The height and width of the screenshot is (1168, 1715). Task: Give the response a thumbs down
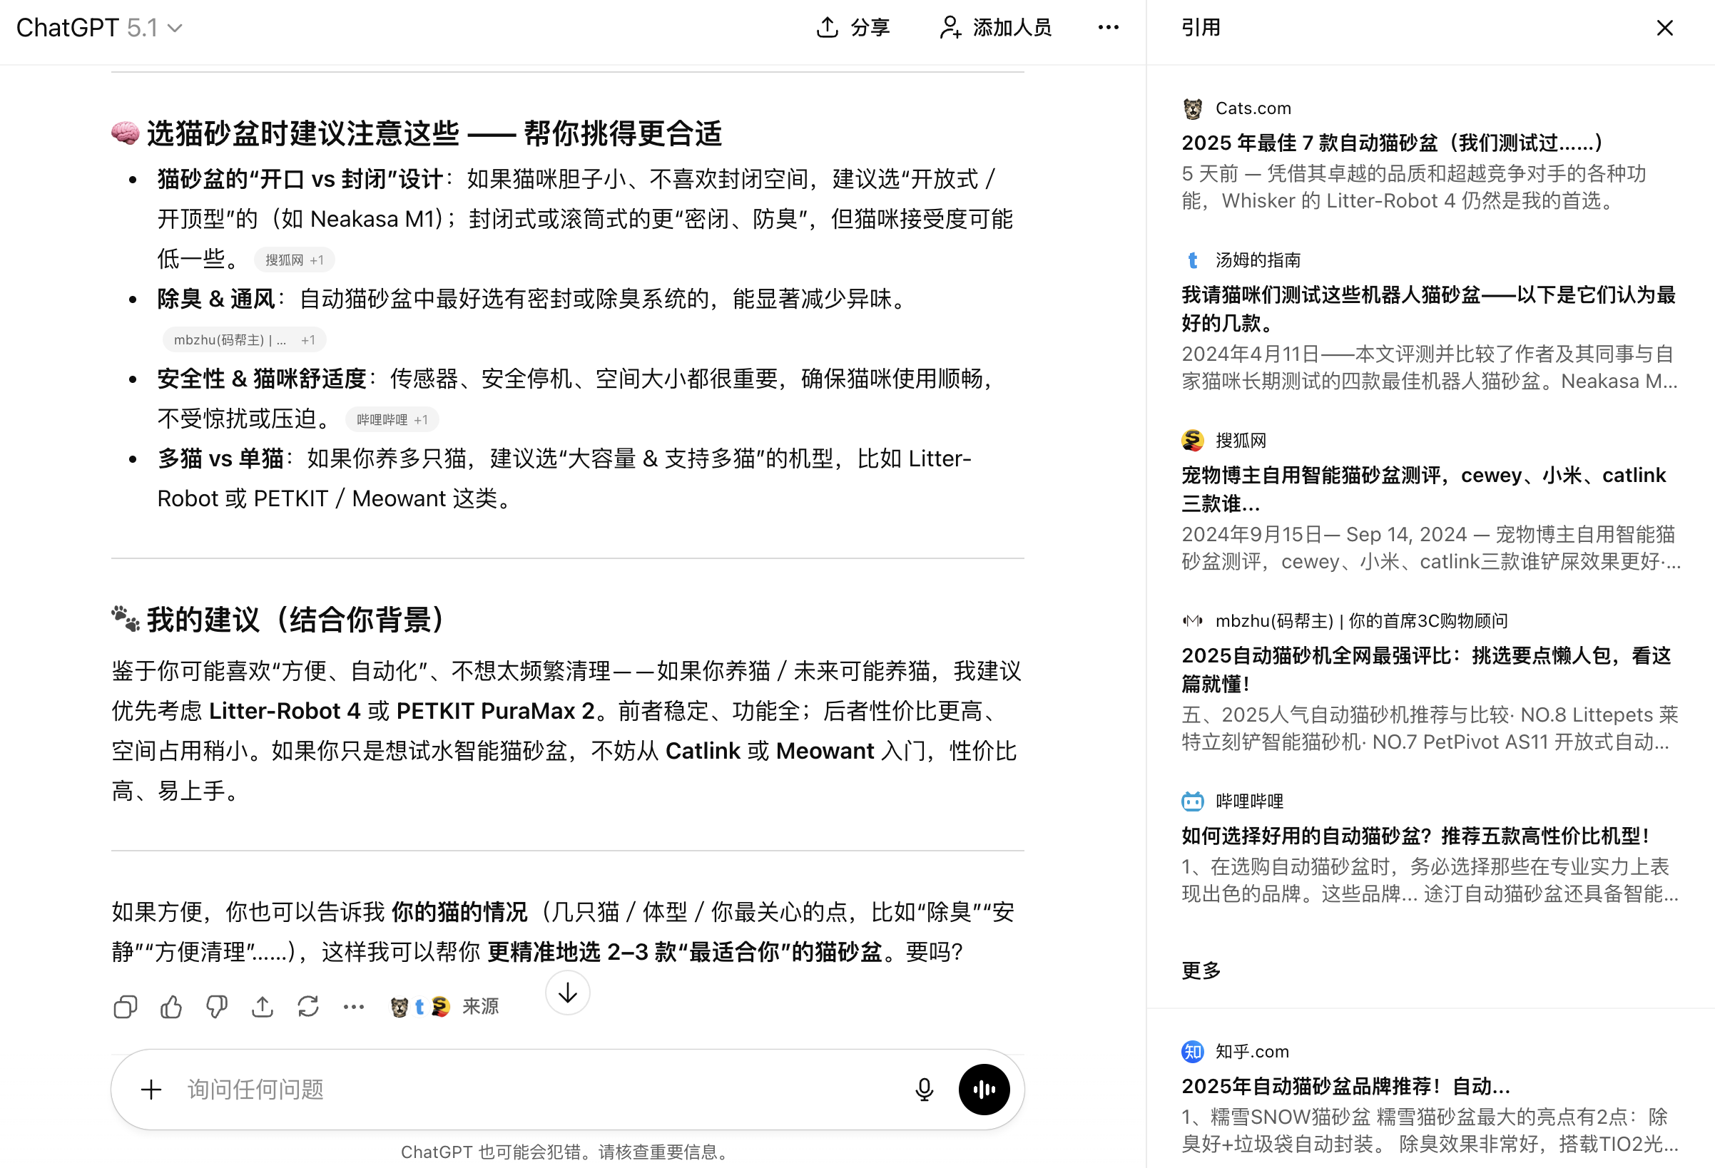click(216, 1006)
